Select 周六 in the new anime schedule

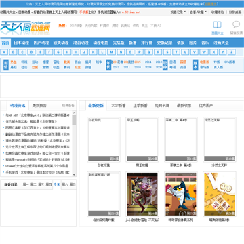pyautogui.click(x=65, y=184)
